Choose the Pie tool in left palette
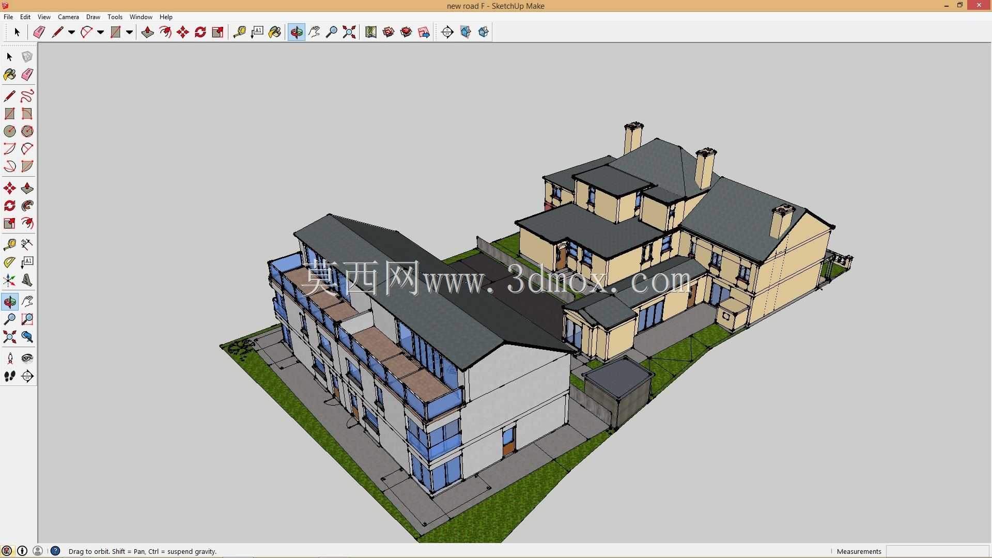 point(27,166)
